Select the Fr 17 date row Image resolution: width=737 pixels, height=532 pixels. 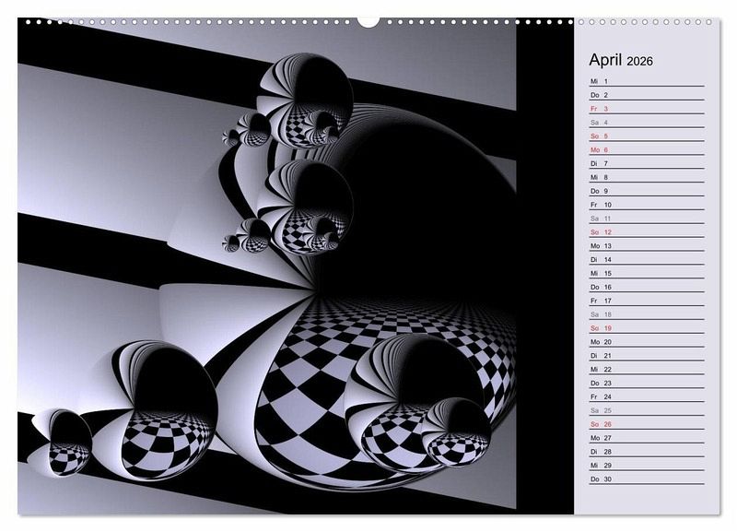click(646, 301)
